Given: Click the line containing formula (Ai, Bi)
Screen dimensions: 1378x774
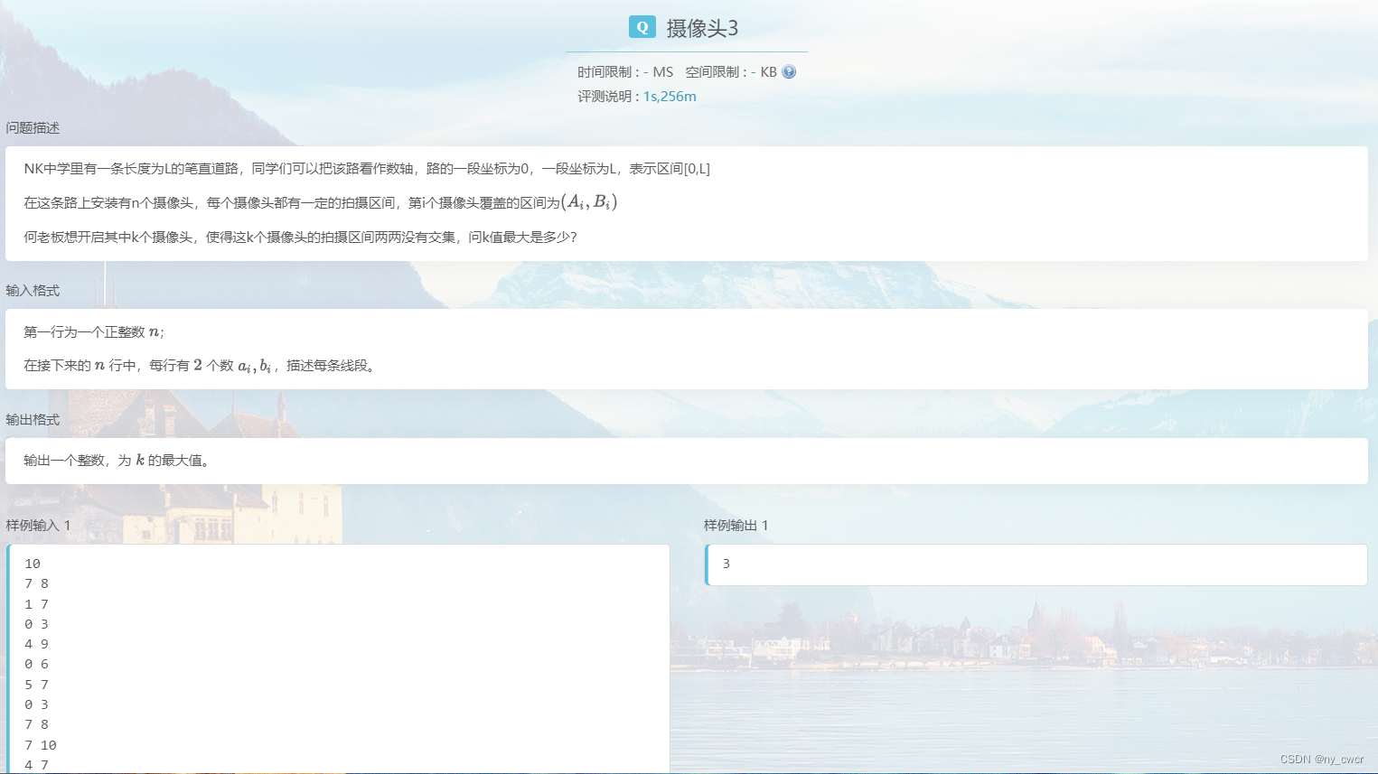Looking at the screenshot, I should click(321, 202).
